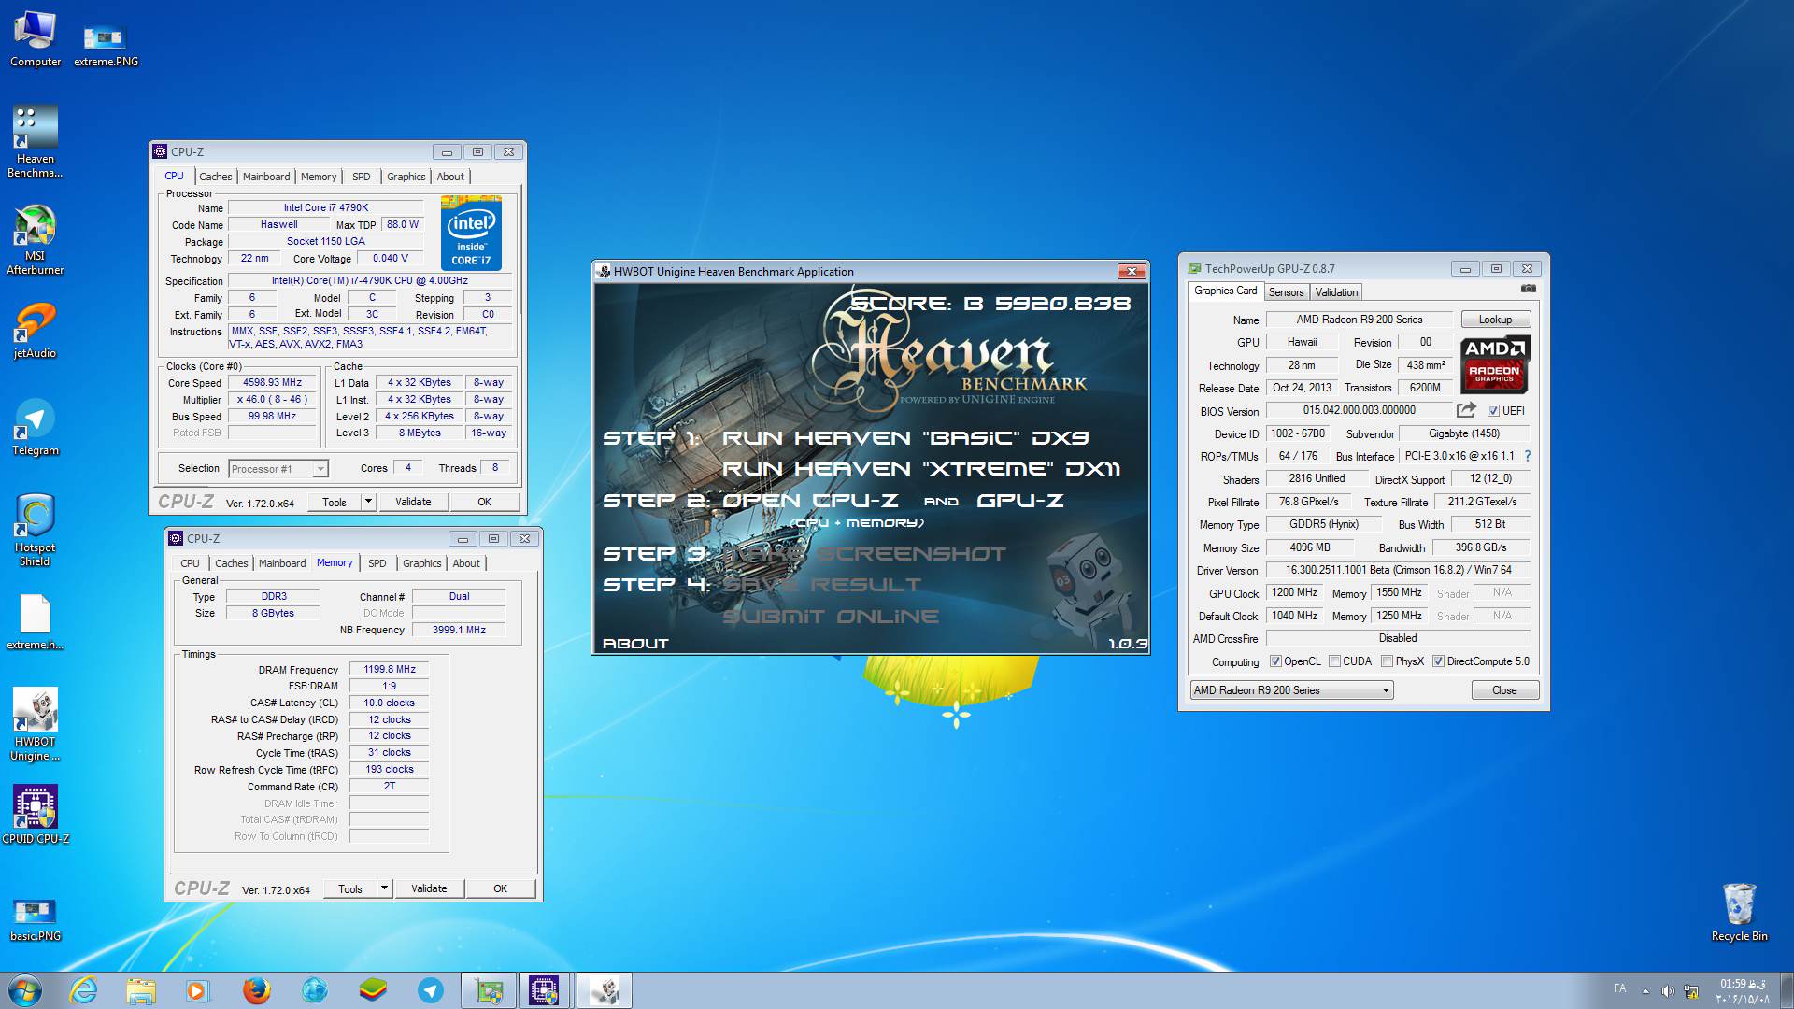Viewport: 1794px width, 1009px height.
Task: Switch to Validation tab in GPU-Z
Action: tap(1336, 292)
